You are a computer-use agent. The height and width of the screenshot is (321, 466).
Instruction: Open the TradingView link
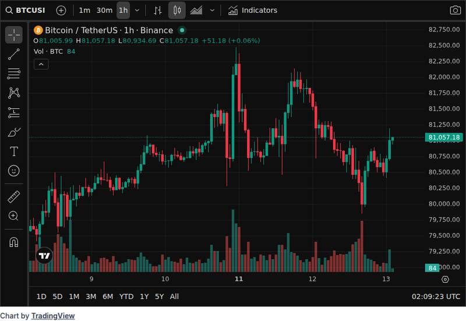click(53, 316)
